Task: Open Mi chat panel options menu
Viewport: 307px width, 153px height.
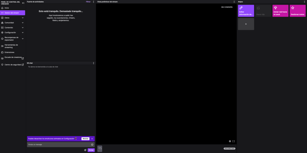Action: [x=94, y=63]
